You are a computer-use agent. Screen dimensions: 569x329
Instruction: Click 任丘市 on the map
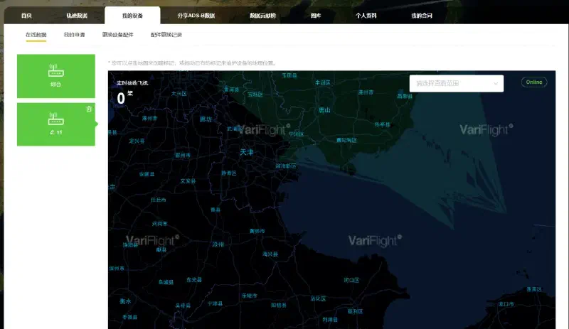[x=159, y=200]
